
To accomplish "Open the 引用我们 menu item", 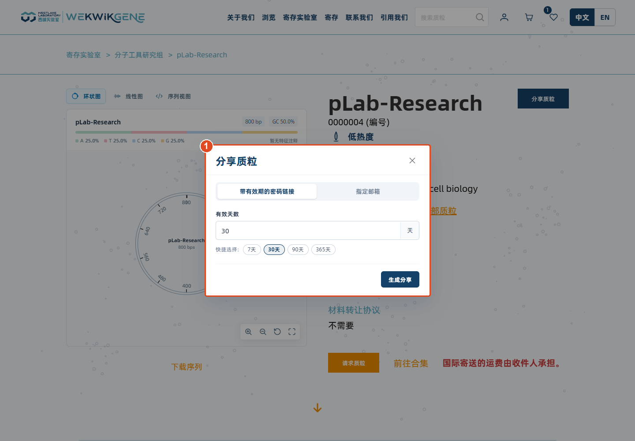I will [394, 17].
